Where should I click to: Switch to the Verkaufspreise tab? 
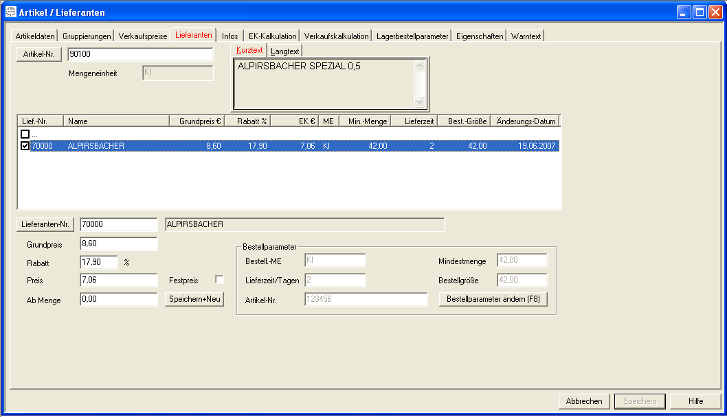[142, 36]
